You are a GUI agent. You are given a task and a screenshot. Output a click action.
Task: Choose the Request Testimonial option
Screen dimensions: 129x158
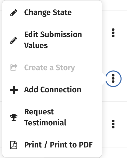52,117
